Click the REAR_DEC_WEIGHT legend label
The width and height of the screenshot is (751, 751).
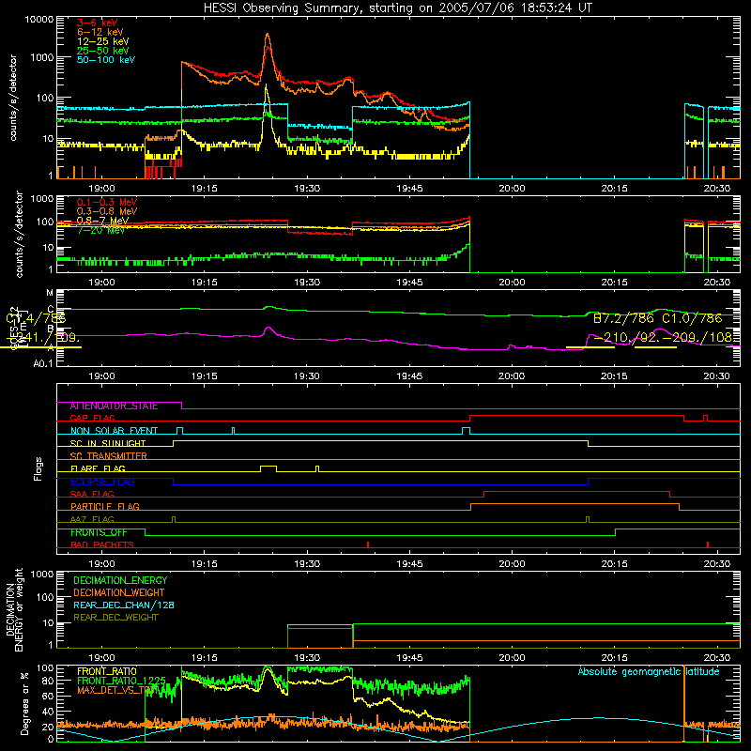pos(115,618)
